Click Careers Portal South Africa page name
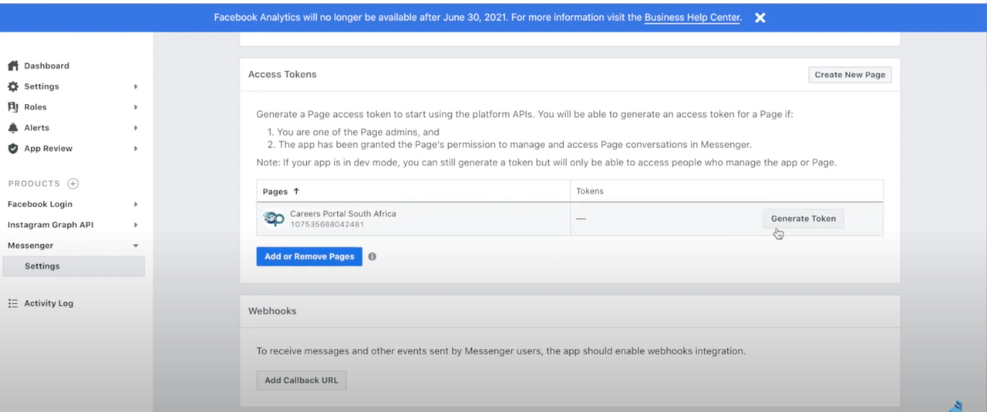 pyautogui.click(x=343, y=213)
